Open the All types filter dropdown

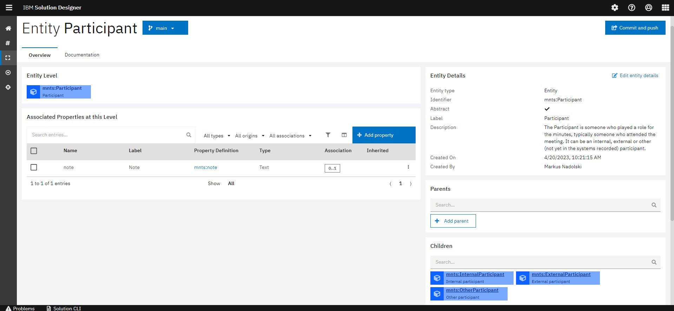tap(217, 136)
